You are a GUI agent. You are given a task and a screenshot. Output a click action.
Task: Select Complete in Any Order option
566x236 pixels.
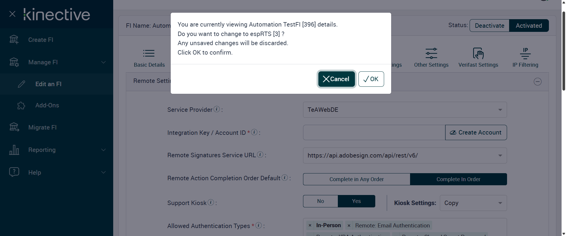point(356,179)
